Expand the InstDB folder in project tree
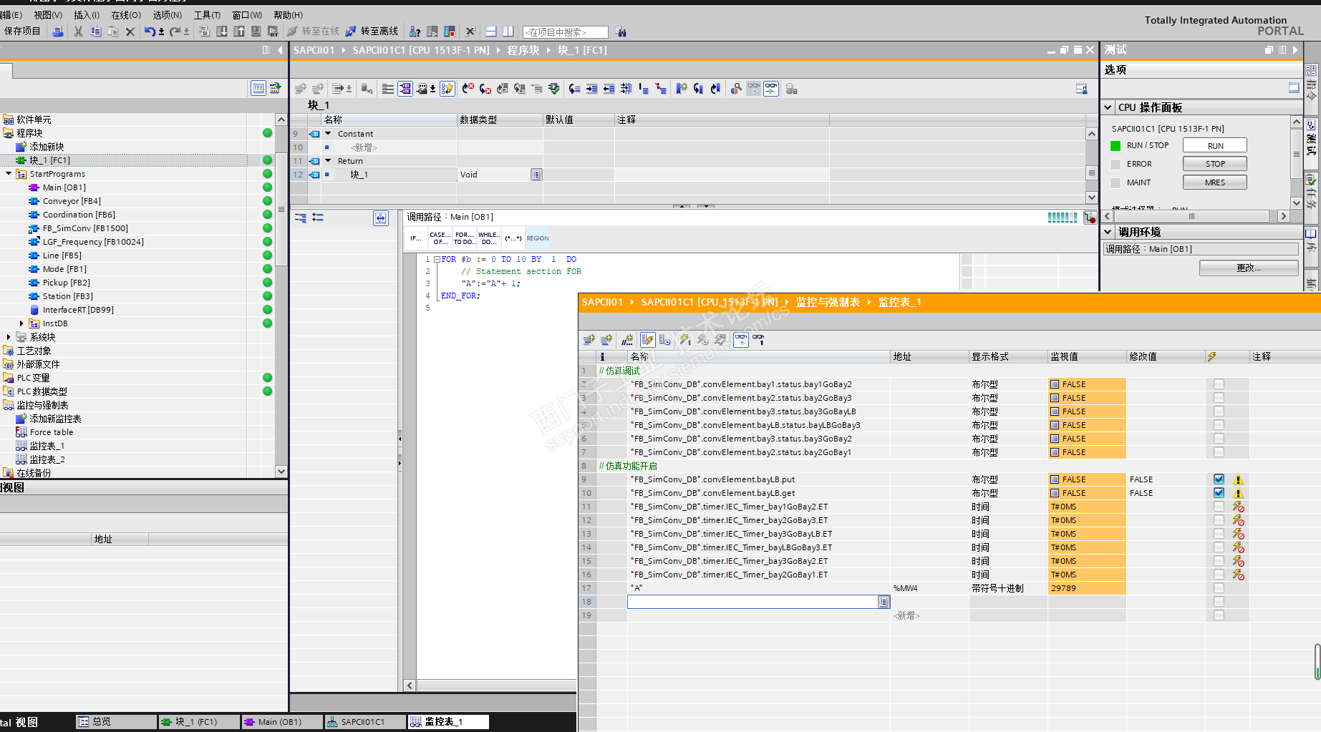The height and width of the screenshot is (732, 1321). pos(21,323)
